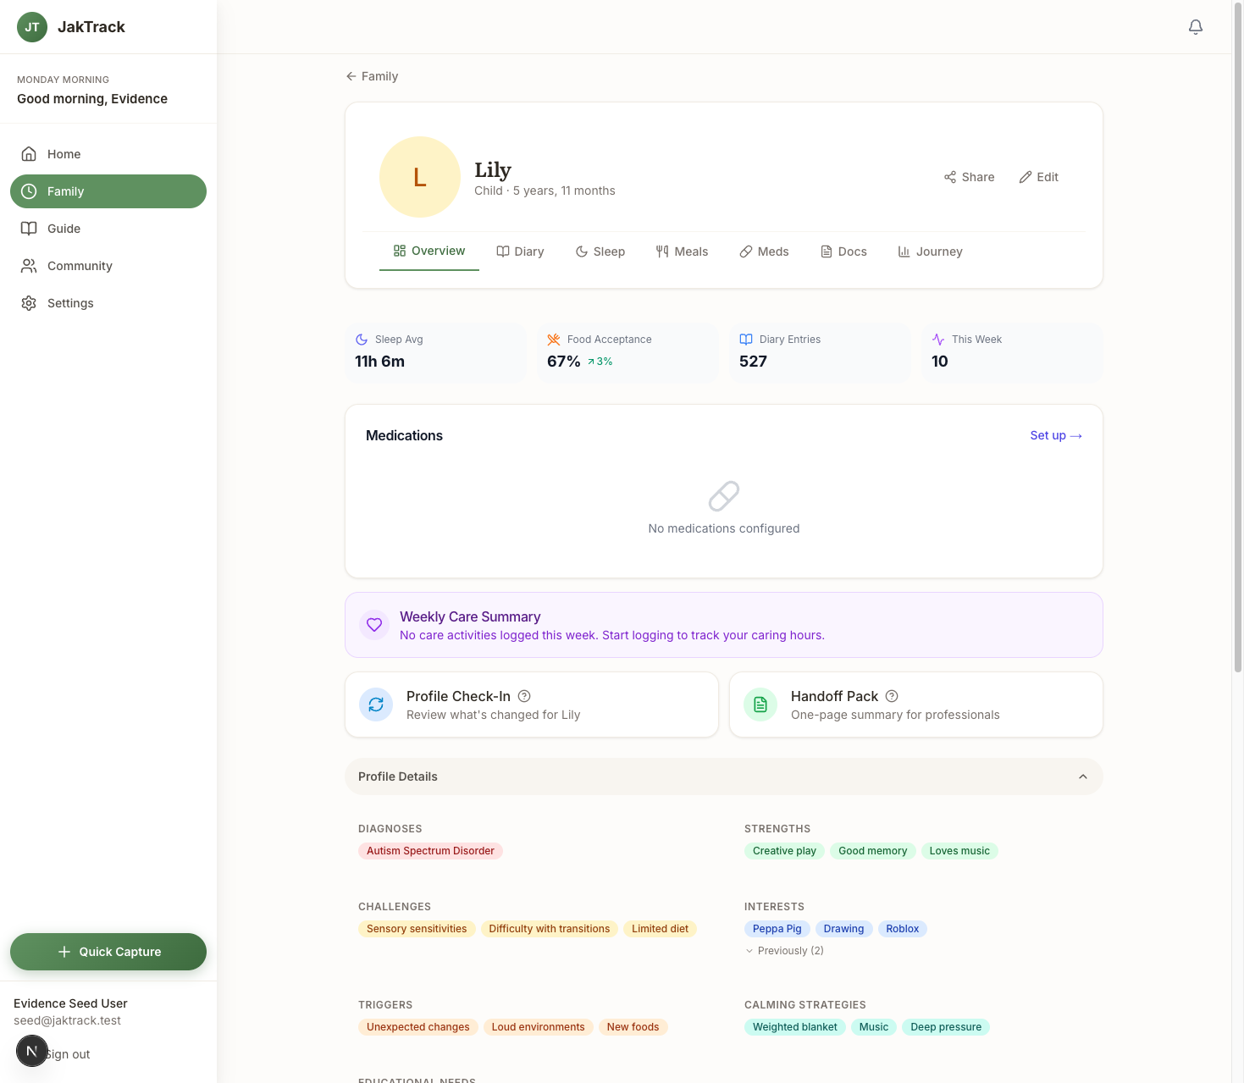Click the JT logo avatar
The width and height of the screenshot is (1244, 1083).
32,27
